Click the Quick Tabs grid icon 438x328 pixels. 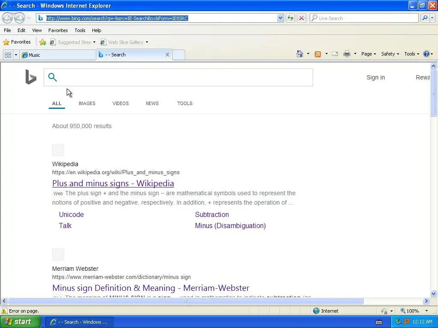[8, 55]
